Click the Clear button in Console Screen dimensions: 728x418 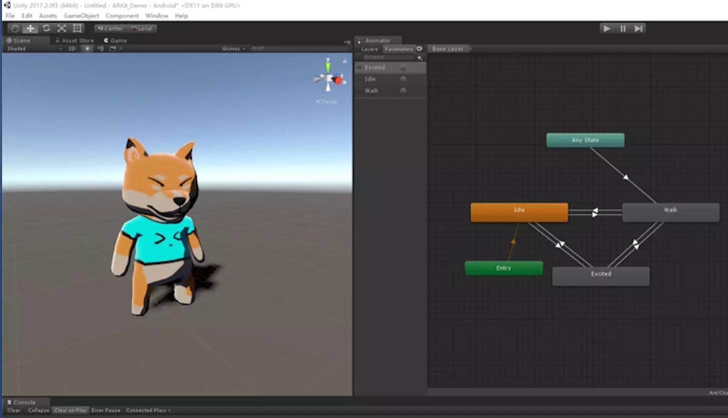tap(14, 410)
